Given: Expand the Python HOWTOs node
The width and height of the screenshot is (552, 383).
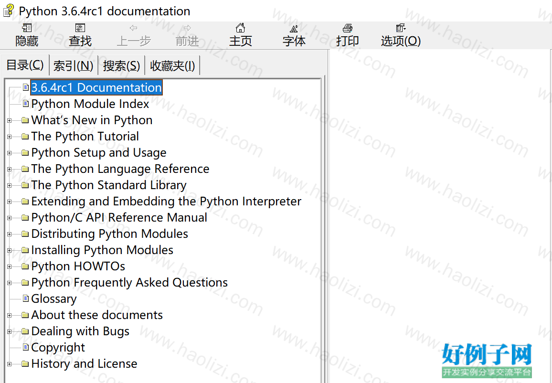Looking at the screenshot, I should (x=9, y=266).
